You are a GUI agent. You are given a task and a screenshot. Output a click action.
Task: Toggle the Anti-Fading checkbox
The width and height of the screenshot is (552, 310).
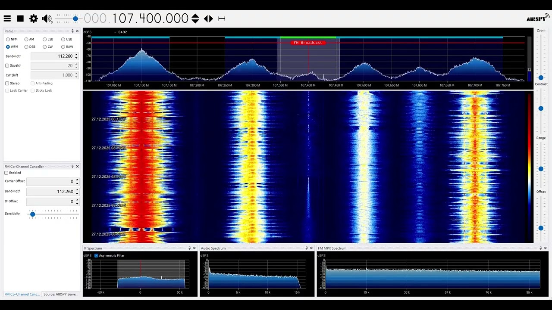32,83
